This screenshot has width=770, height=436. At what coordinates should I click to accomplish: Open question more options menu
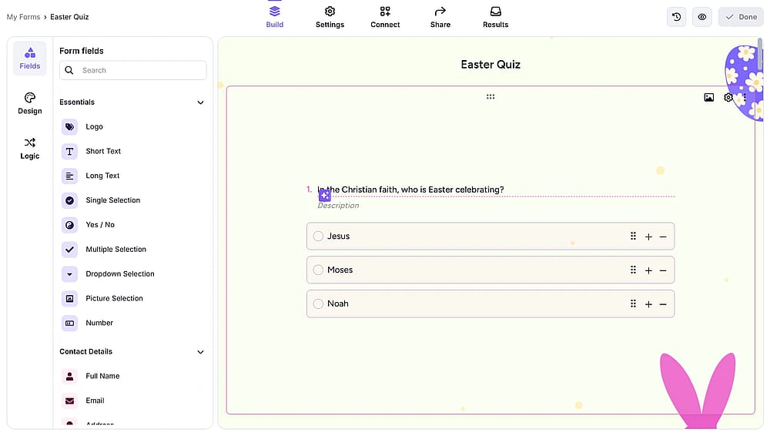click(745, 97)
